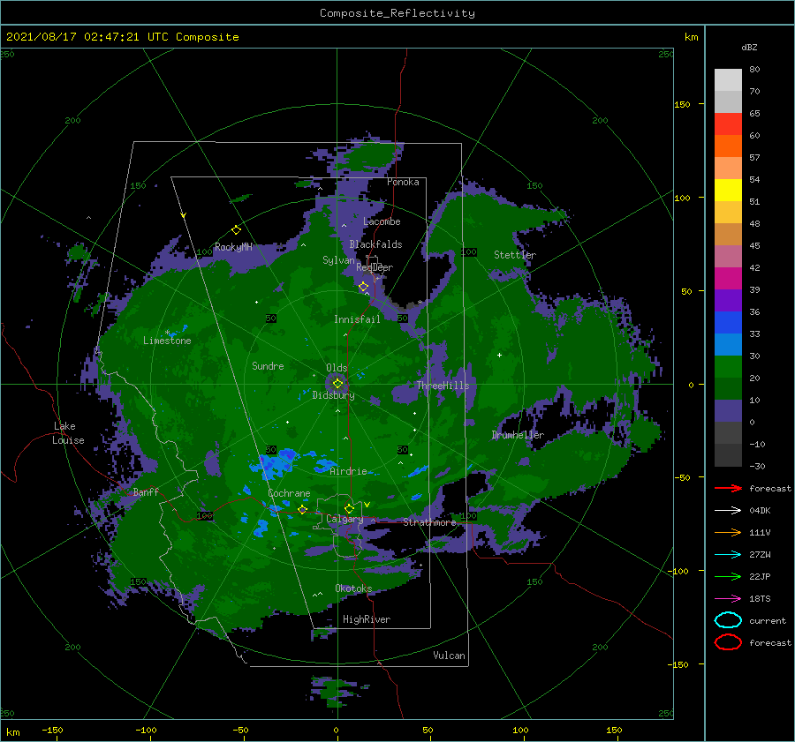Click the Sundre label
Viewport: 795px width, 742px height.
coord(268,365)
